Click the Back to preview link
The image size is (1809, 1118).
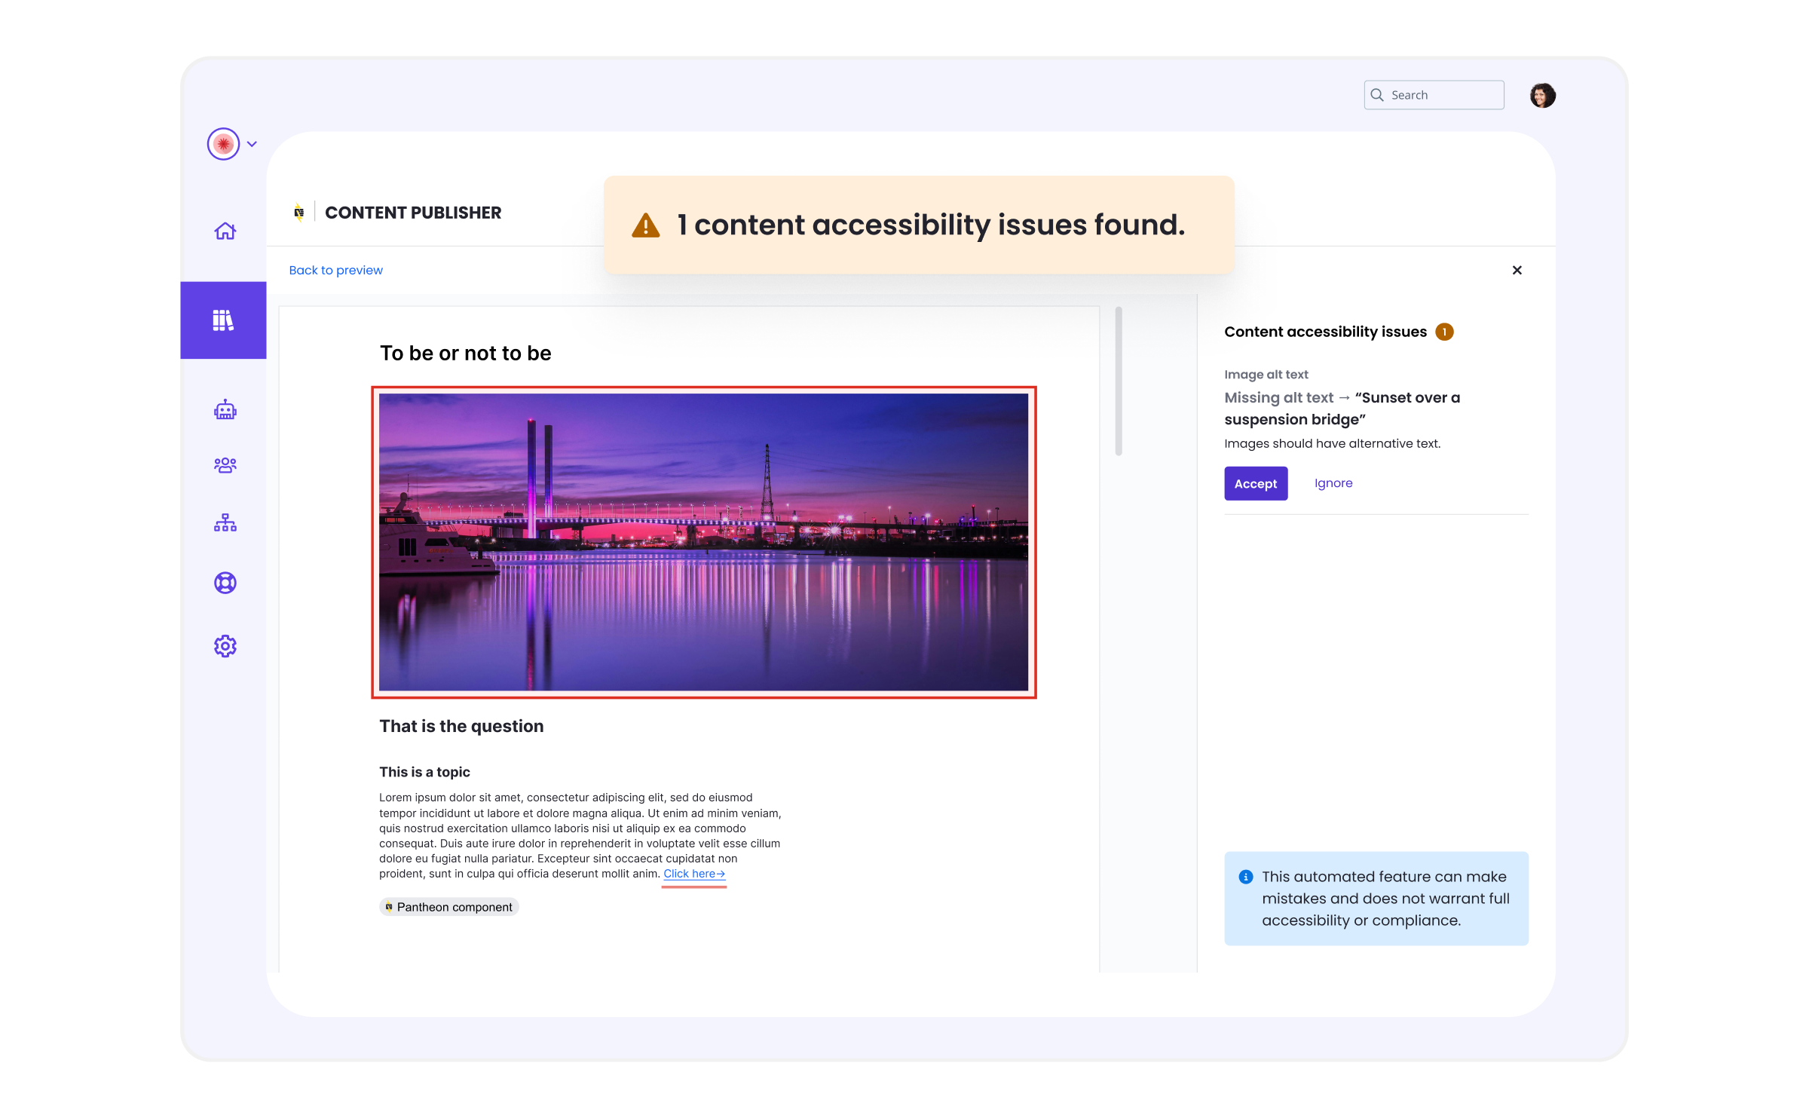tap(335, 270)
